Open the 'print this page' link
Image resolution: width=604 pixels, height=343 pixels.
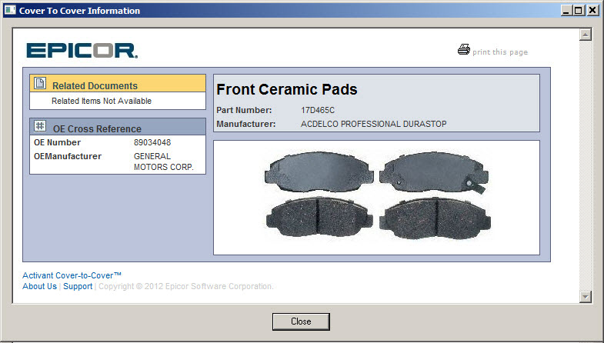(x=500, y=52)
